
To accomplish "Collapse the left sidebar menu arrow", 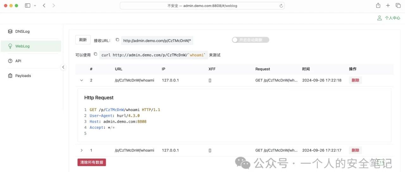I will click(63, 67).
